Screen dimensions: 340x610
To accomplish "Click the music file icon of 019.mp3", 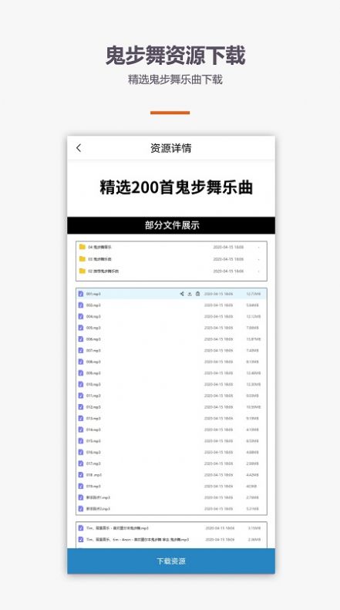I will click(x=81, y=486).
